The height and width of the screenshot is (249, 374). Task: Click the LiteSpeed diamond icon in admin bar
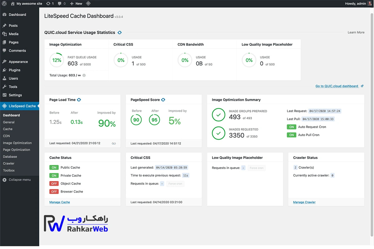(88, 3)
